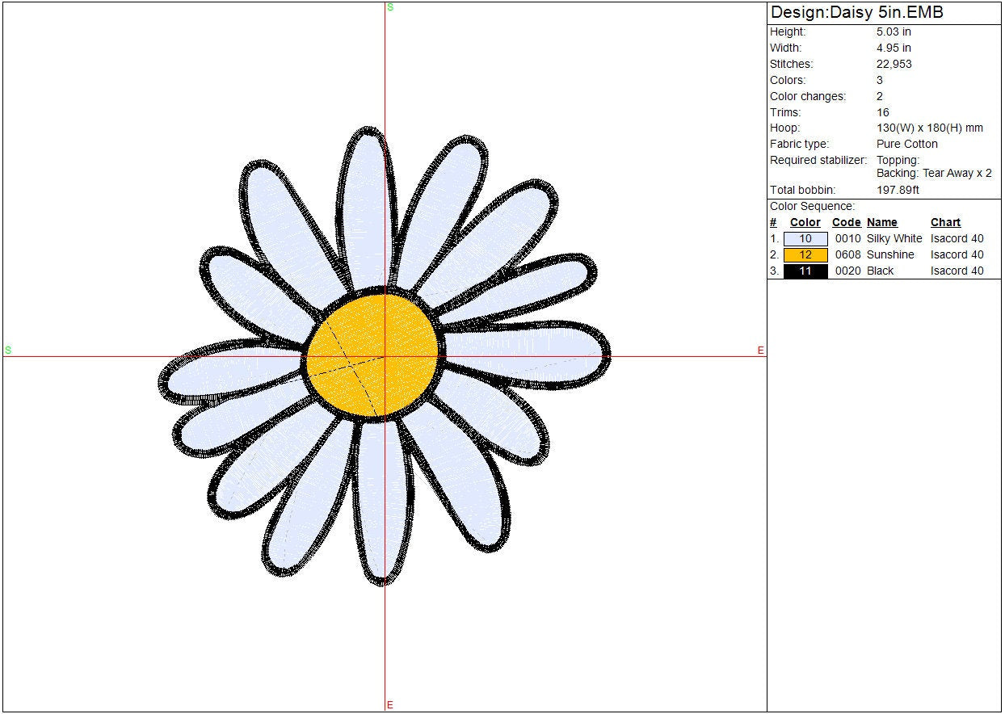The width and height of the screenshot is (1005, 714).
Task: Click the stitches count 22,953
Action: point(894,65)
